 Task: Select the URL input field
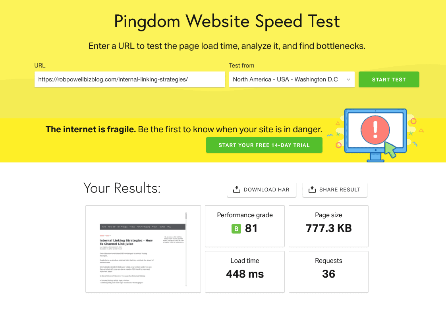130,79
